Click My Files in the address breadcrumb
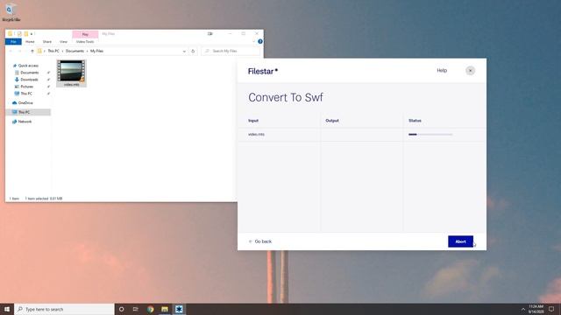This screenshot has height=315, width=561. (96, 51)
